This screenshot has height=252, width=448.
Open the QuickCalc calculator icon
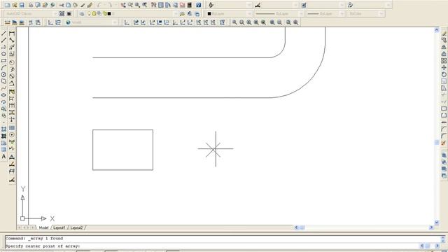pyautogui.click(x=190, y=5)
